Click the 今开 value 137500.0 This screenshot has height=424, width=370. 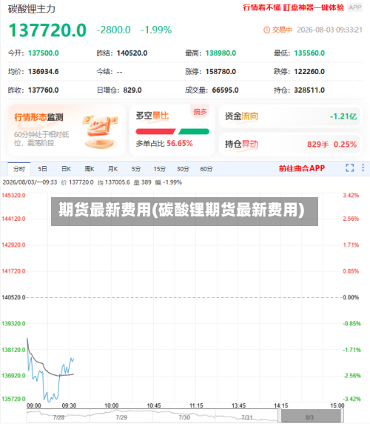[44, 53]
